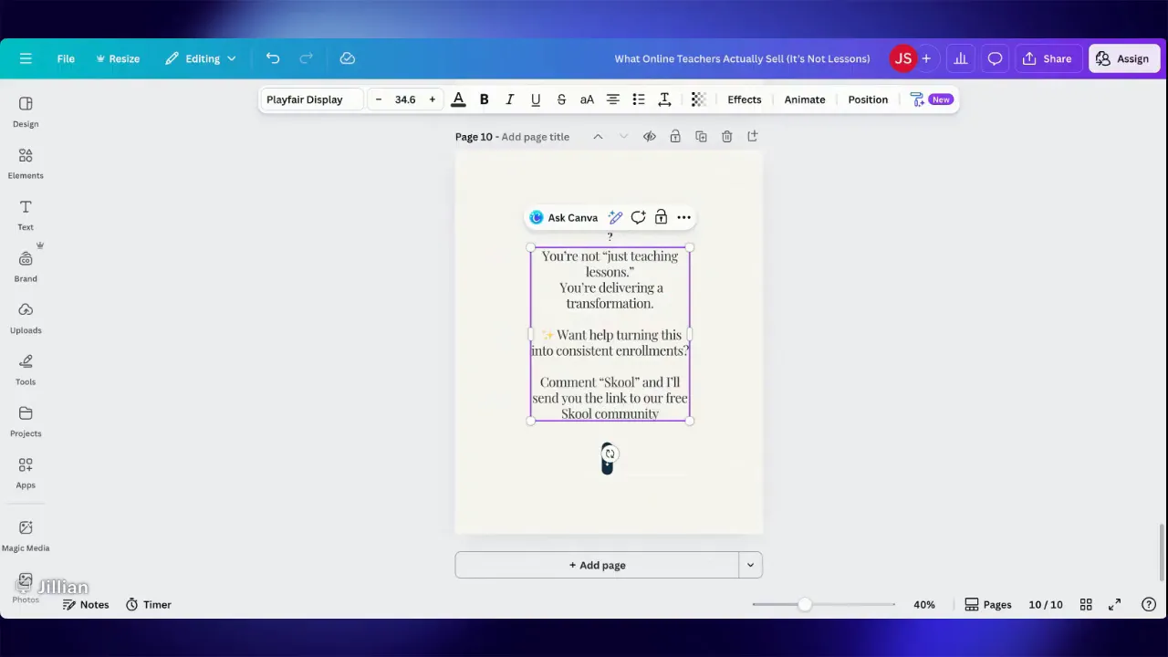Screen dimensions: 1168x657
Task: Open text transparency settings
Action: [697, 99]
